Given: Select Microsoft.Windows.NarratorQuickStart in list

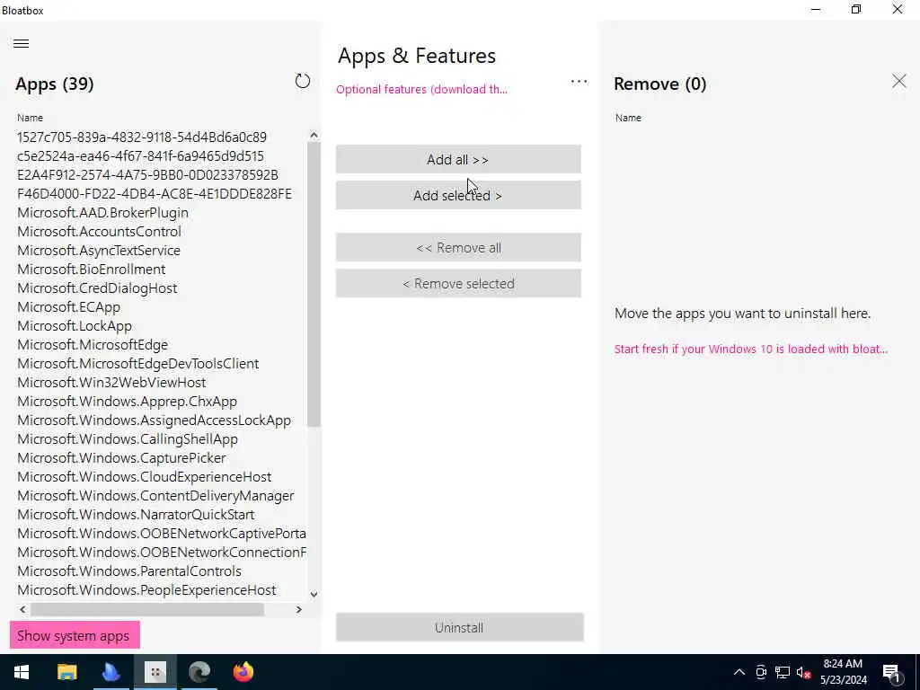Looking at the screenshot, I should (x=137, y=515).
